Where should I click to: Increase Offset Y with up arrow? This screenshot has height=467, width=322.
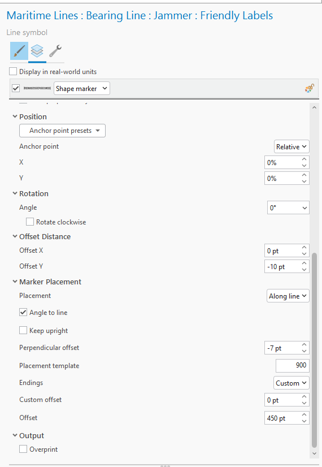(x=304, y=263)
